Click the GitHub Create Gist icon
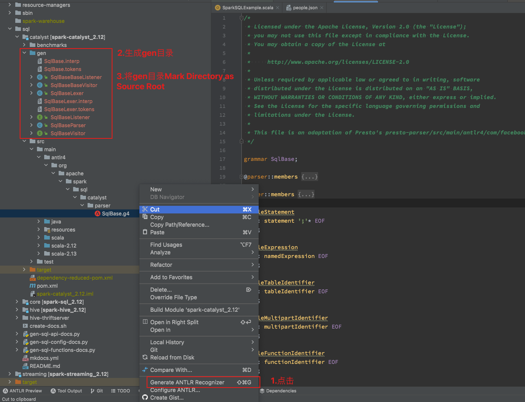Viewport: 525px width, 402px height. coord(145,398)
